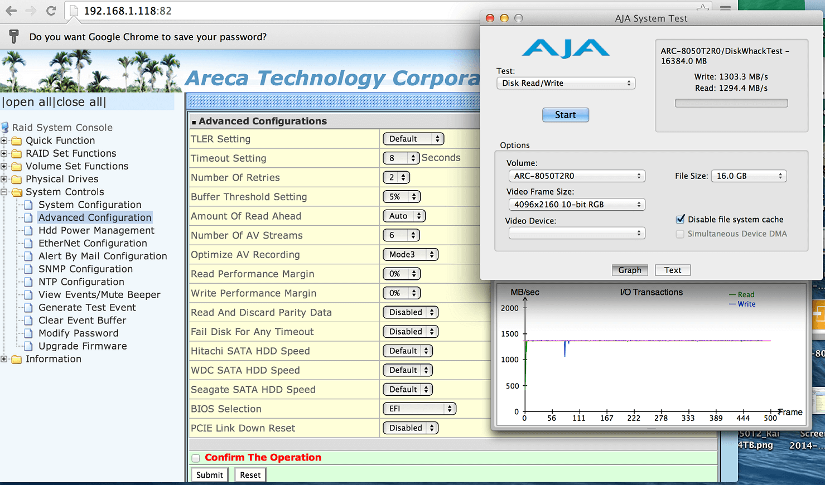Open the Buffer Threshold Setting dropdown
825x485 pixels.
click(x=402, y=197)
